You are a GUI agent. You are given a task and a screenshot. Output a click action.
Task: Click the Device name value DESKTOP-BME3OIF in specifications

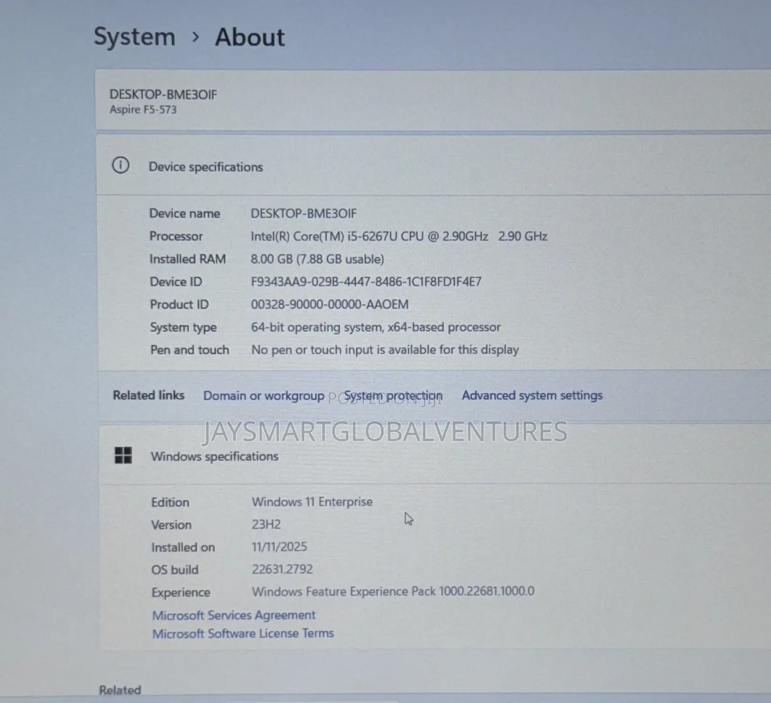click(304, 213)
